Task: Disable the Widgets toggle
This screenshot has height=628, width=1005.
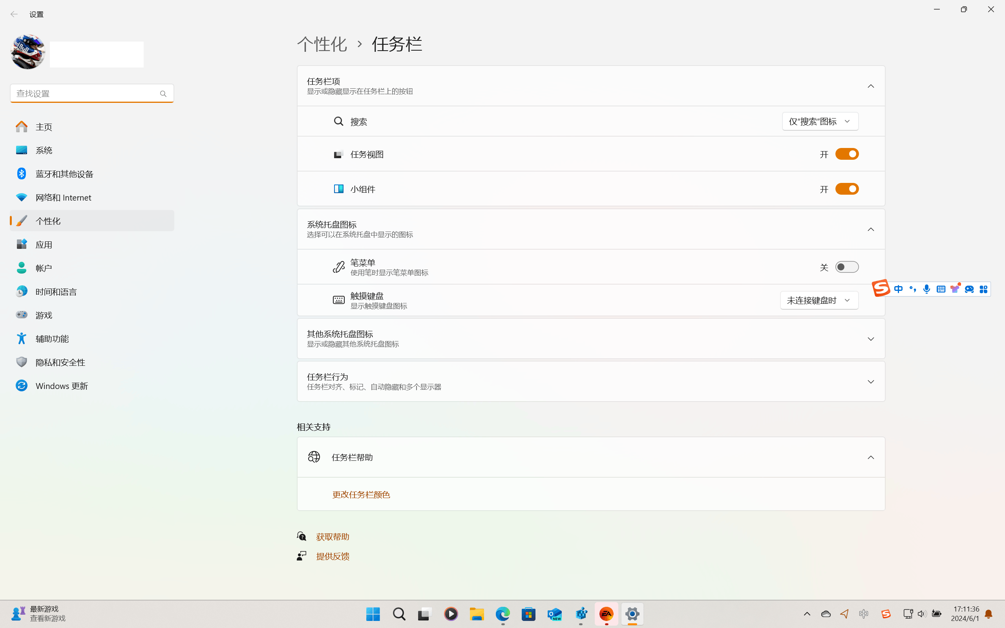Action: point(846,189)
